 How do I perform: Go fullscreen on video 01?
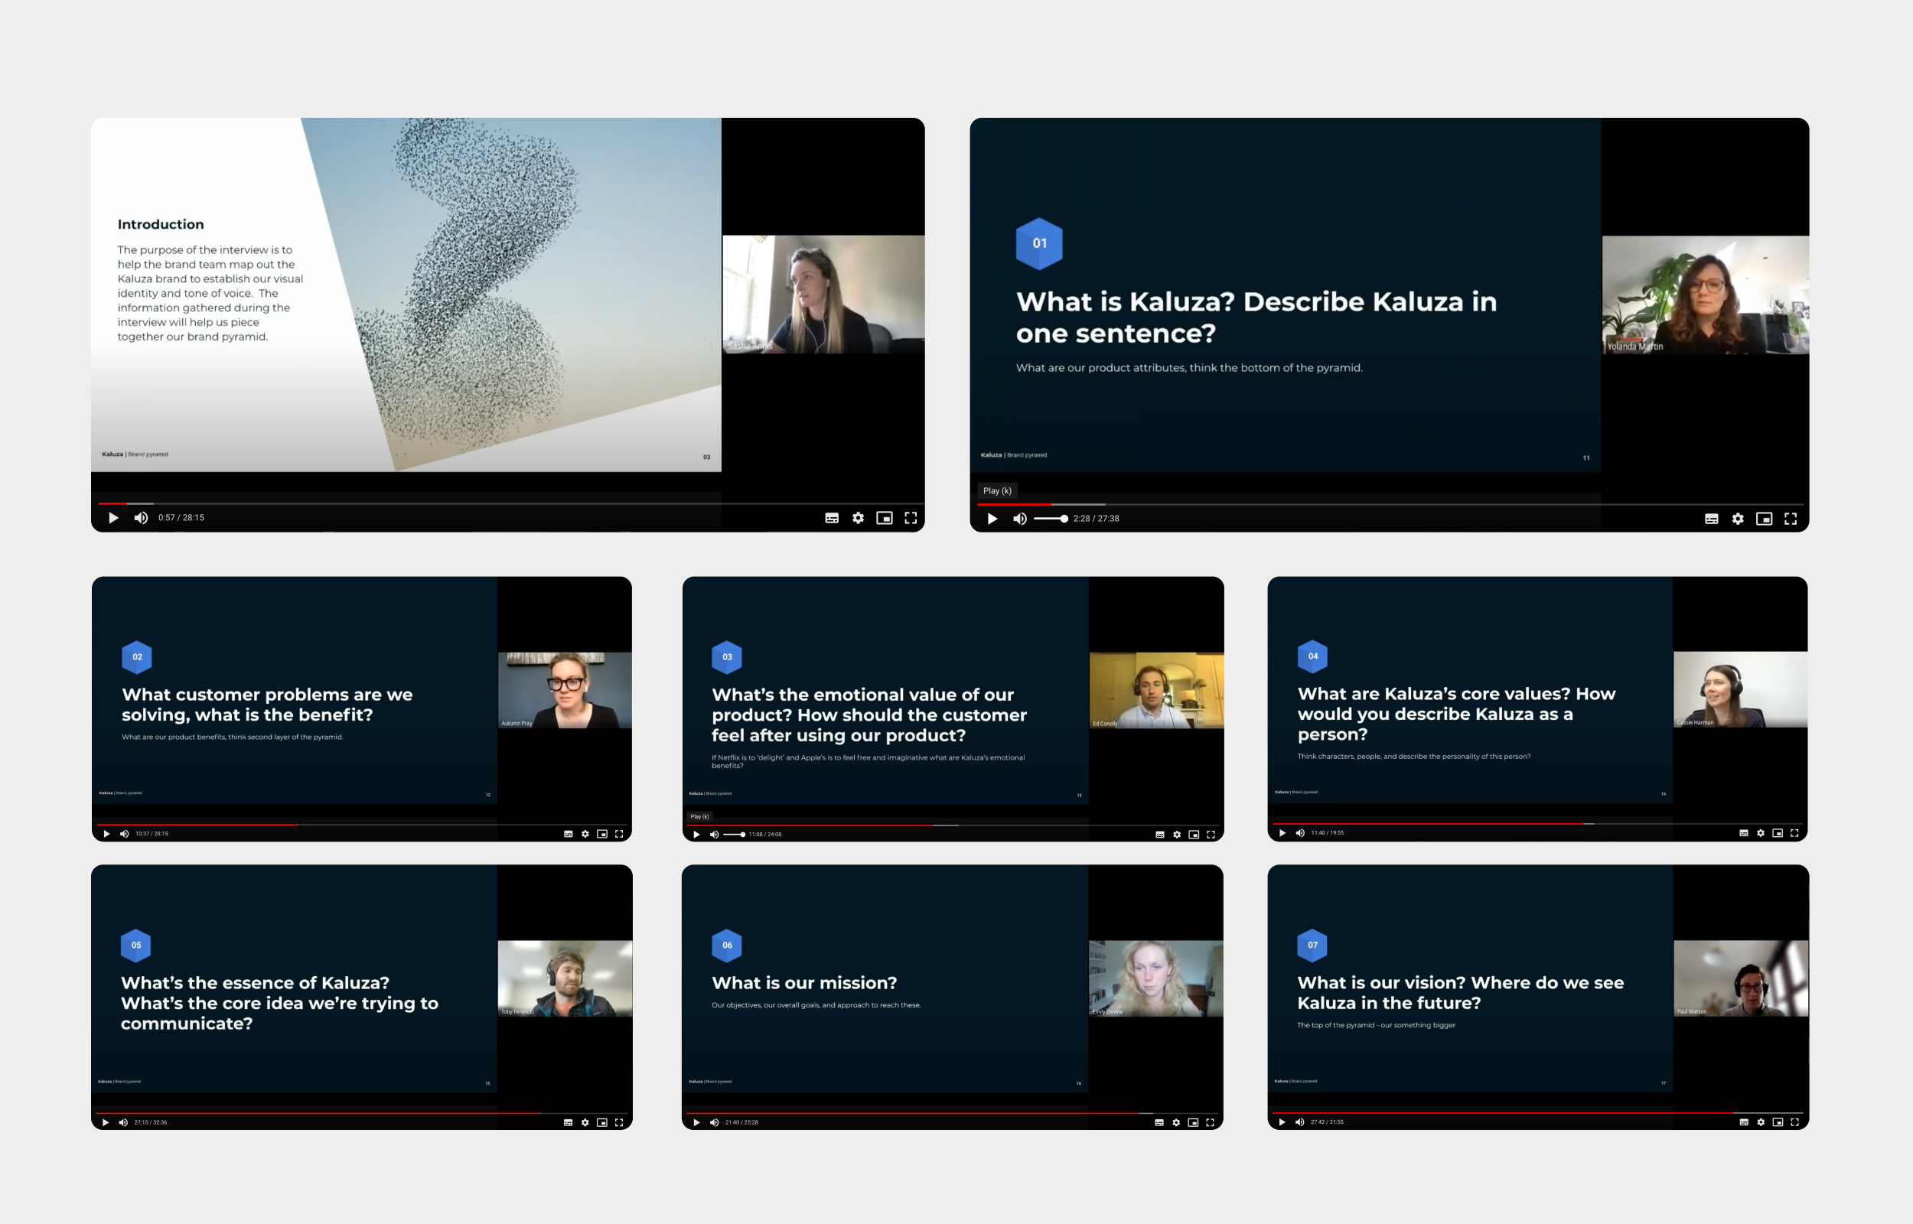pos(1790,519)
